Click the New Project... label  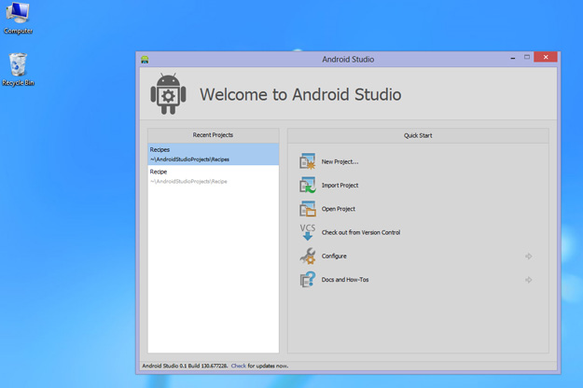tap(340, 161)
